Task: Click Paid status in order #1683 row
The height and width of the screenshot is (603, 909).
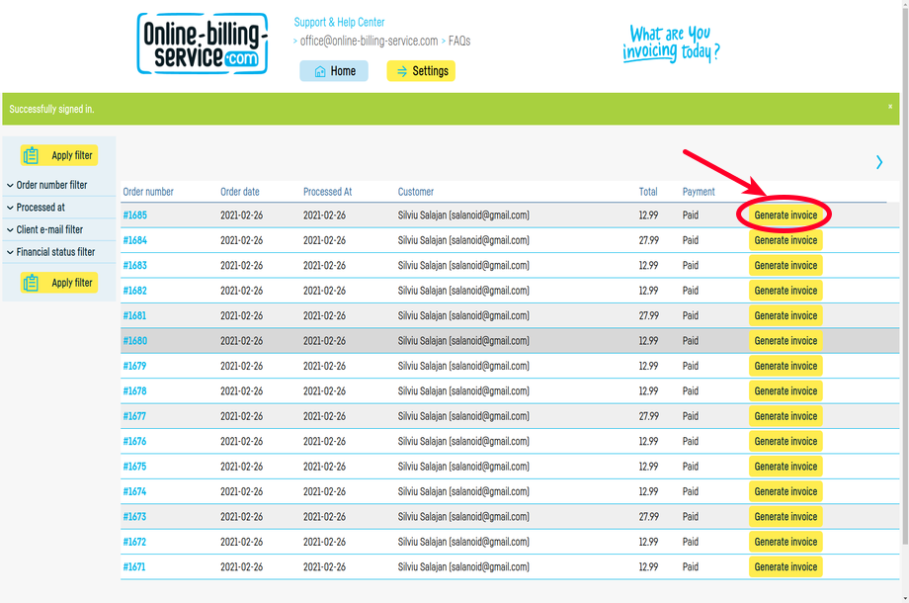Action: [691, 266]
